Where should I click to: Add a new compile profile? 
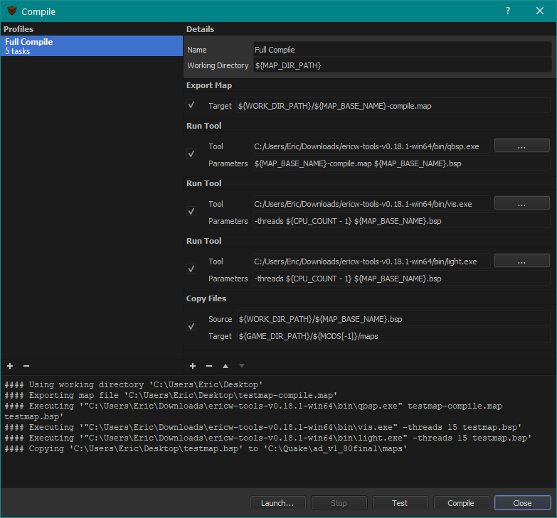pyautogui.click(x=11, y=366)
